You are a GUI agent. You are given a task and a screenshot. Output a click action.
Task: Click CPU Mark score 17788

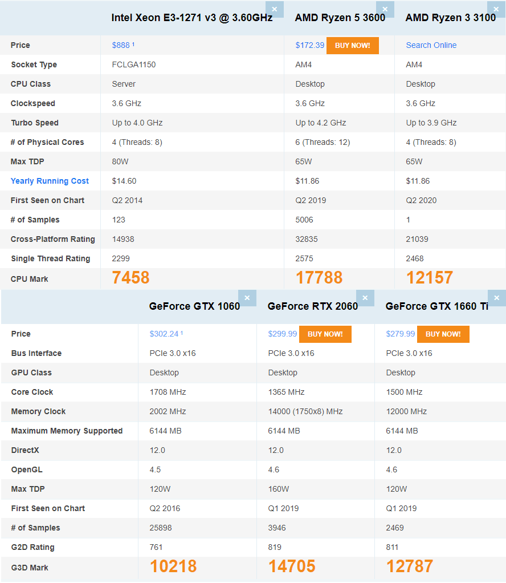coord(319,278)
